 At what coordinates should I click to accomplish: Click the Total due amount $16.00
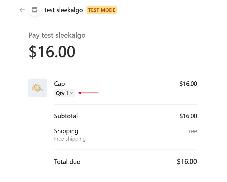(x=187, y=161)
